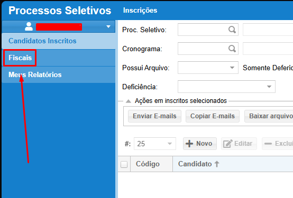This screenshot has height=198, width=293.
Task: Collapse Ações em inscritos selecionados section
Action: click(x=129, y=101)
